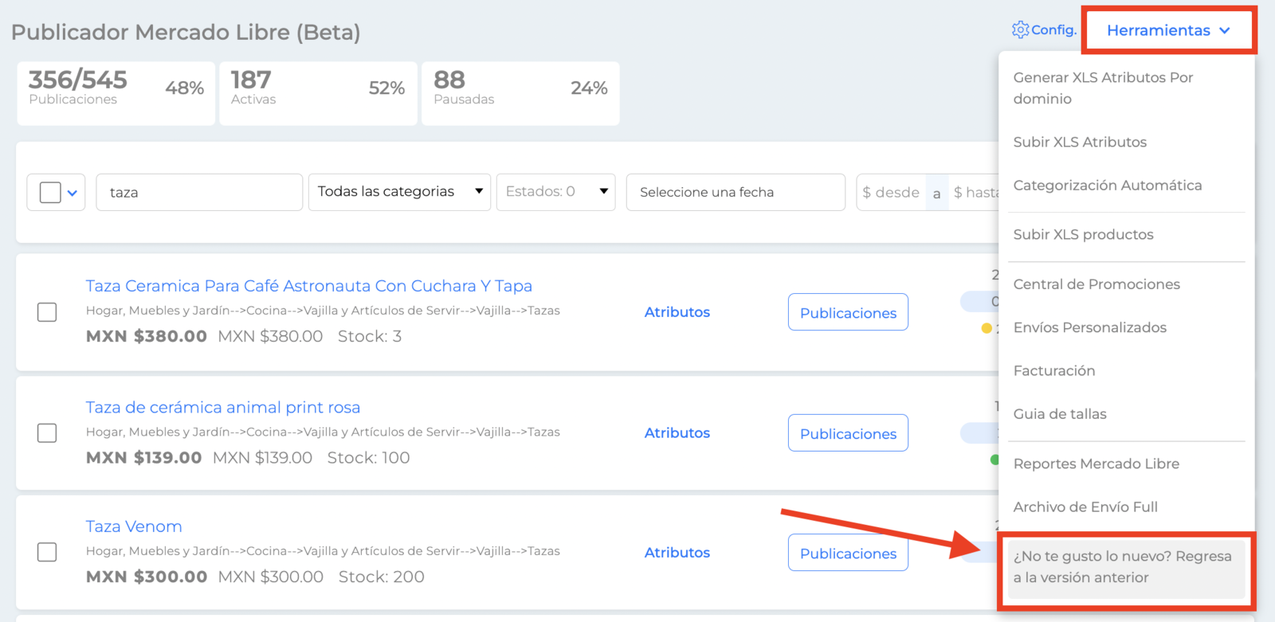This screenshot has height=622, width=1275.
Task: Click Regresa a la versión anterior option
Action: [1127, 567]
